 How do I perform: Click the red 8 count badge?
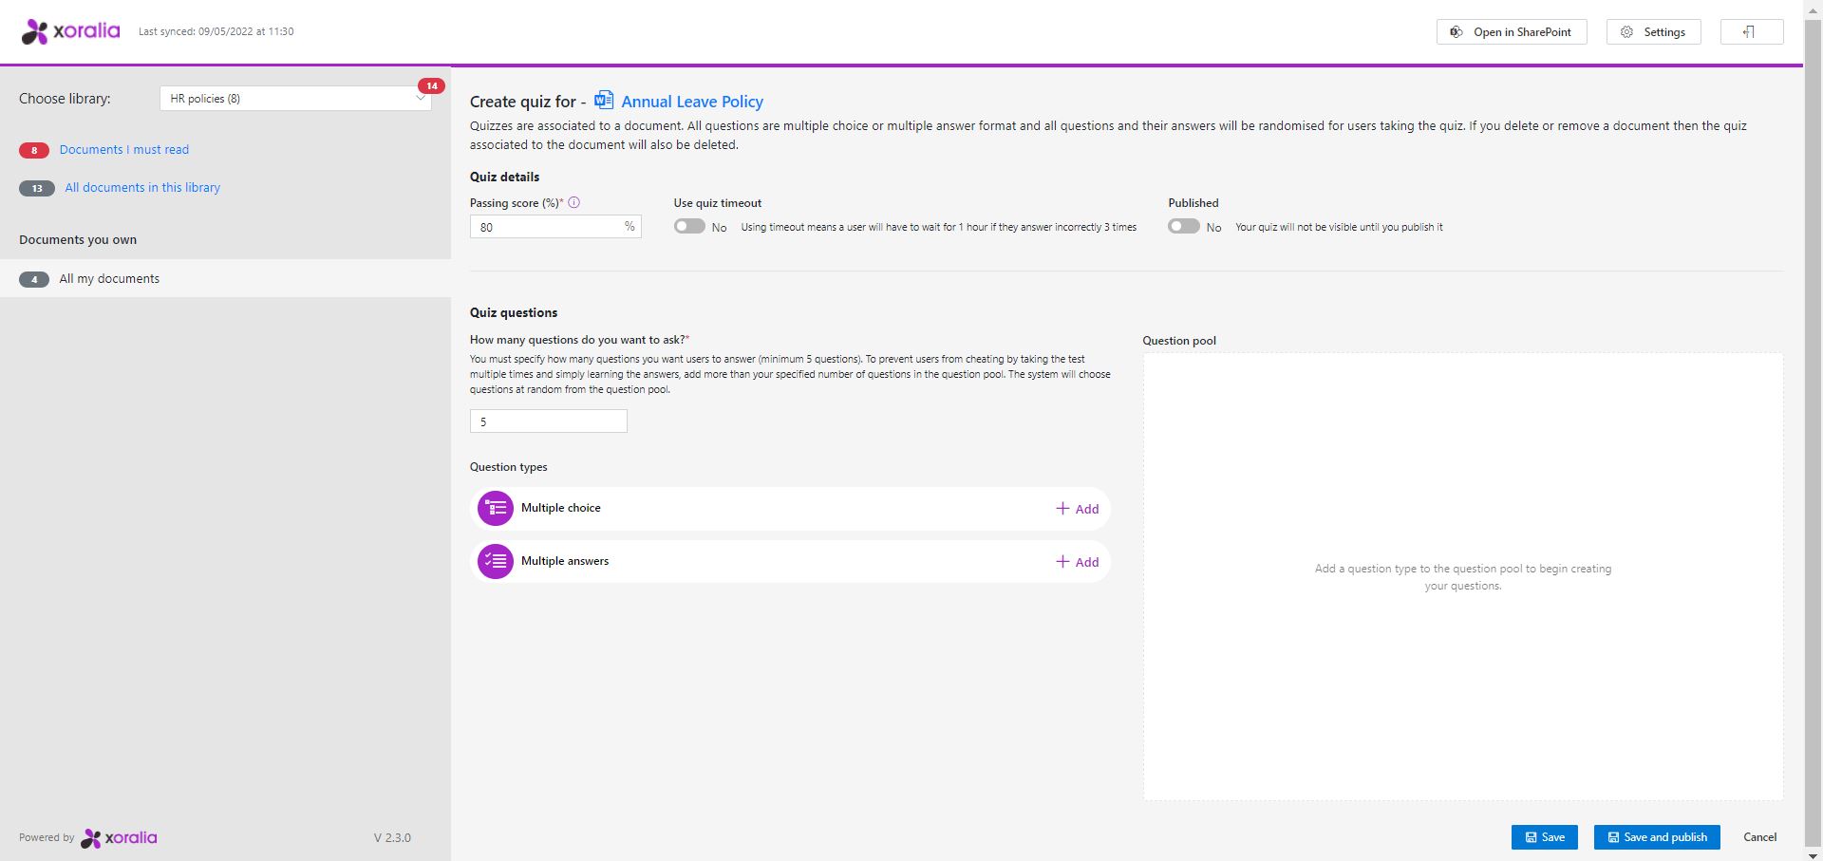(34, 150)
